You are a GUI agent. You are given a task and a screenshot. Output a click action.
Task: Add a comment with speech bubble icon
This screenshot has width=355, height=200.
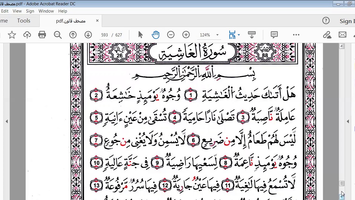point(274,35)
